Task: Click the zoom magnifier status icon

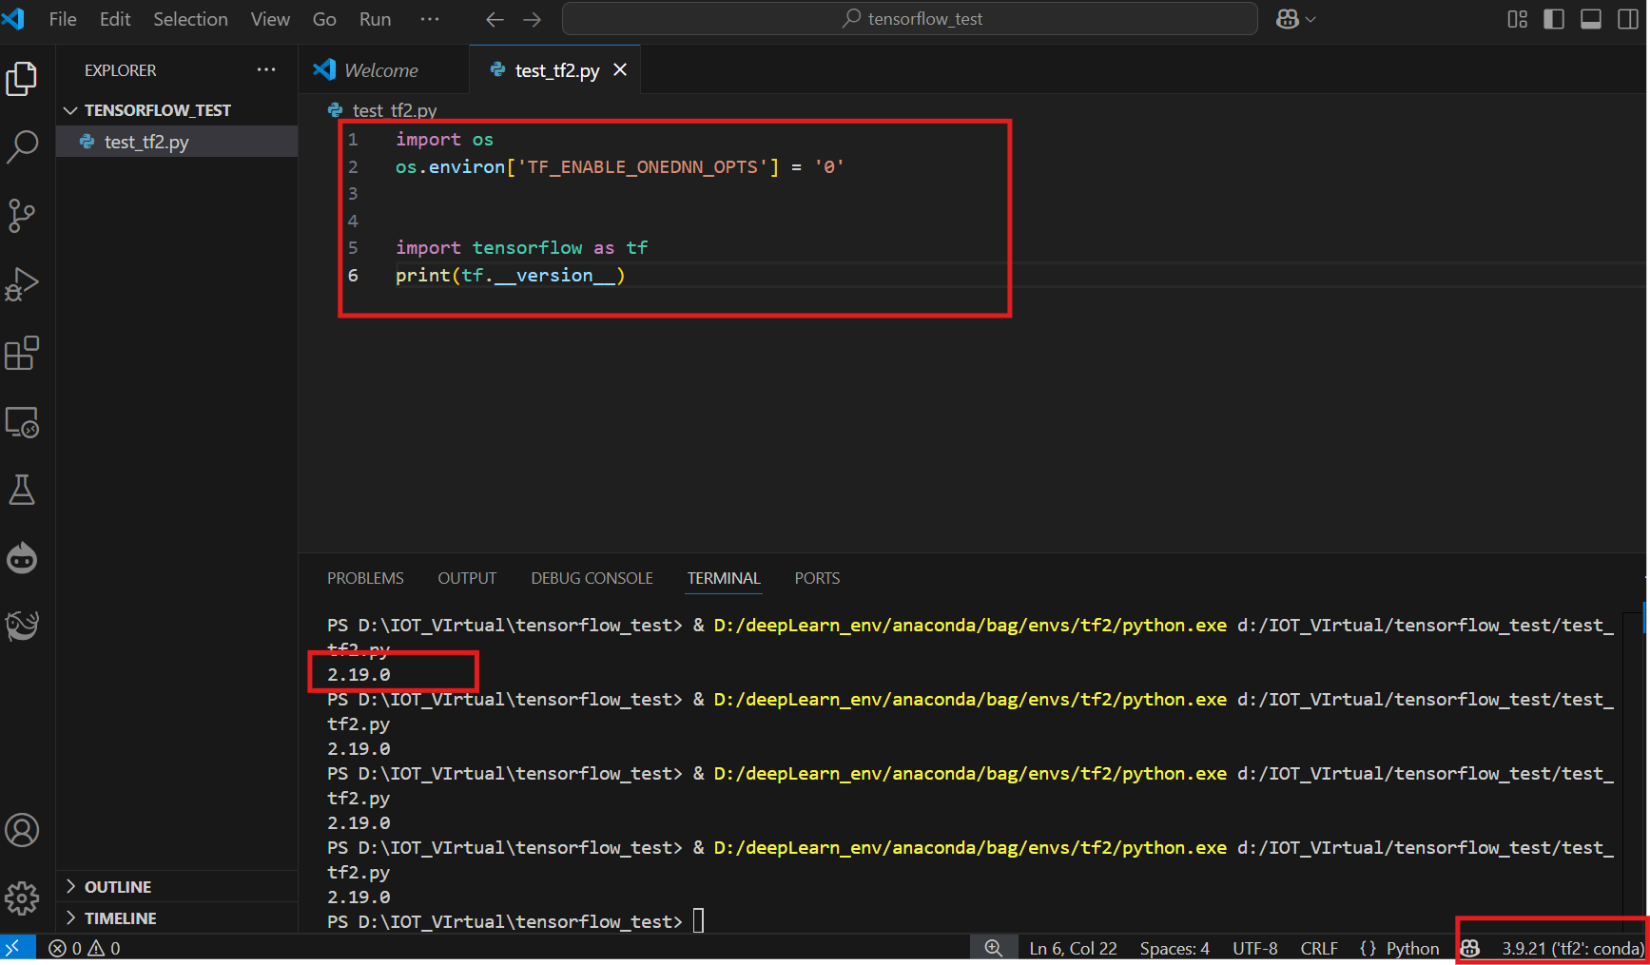Action: point(993,948)
